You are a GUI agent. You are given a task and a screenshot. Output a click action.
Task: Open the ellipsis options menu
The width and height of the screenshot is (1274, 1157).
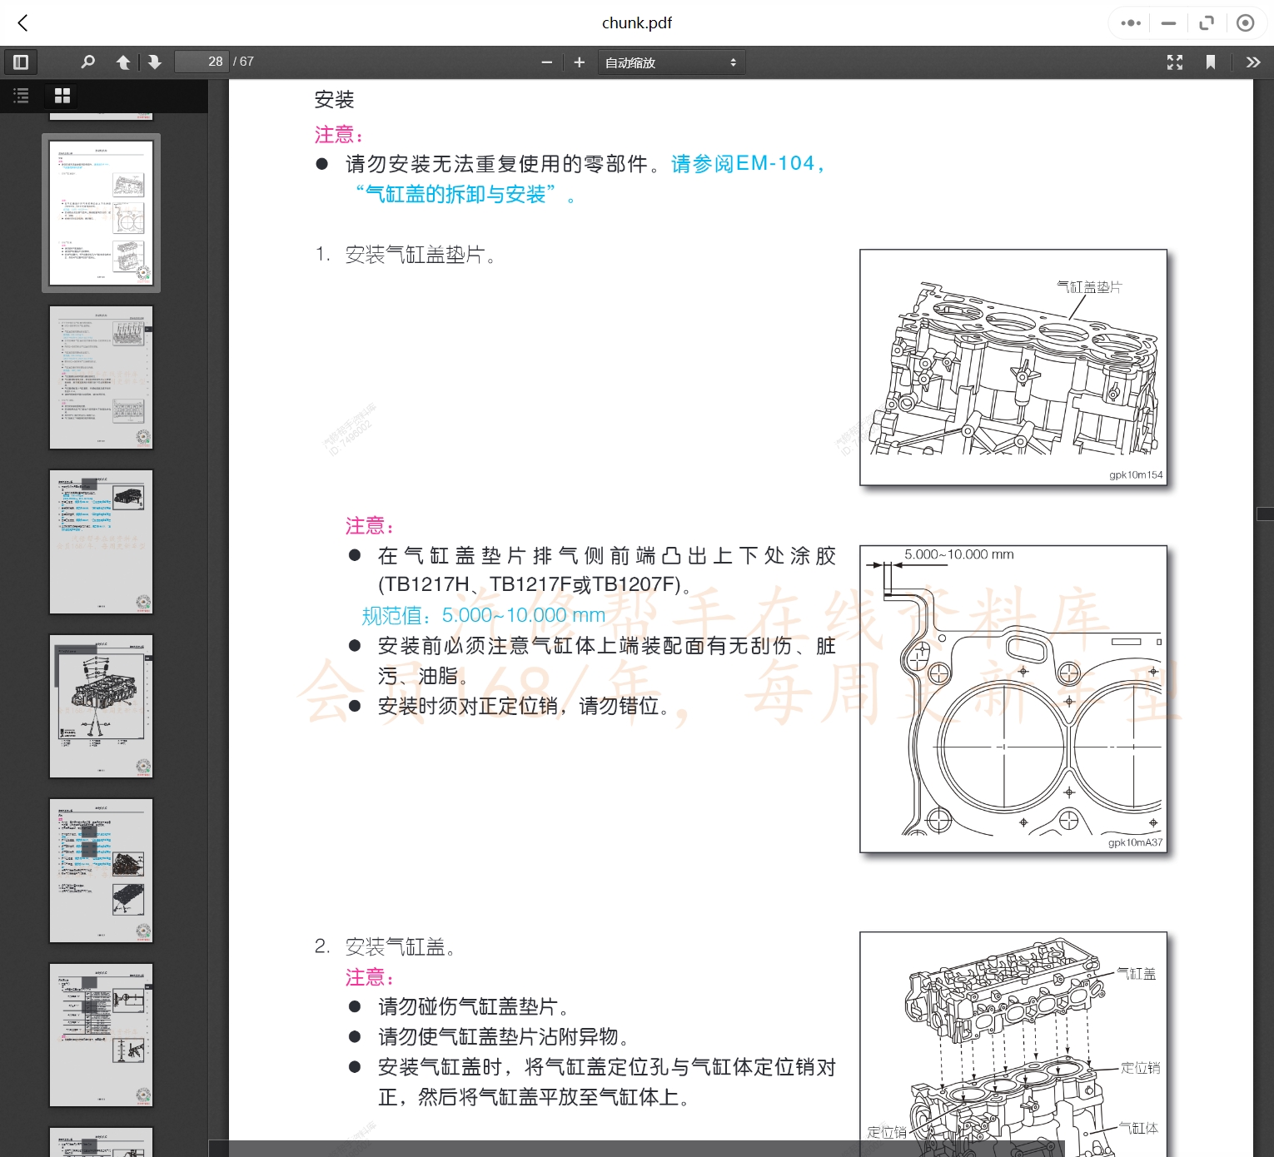1129,22
